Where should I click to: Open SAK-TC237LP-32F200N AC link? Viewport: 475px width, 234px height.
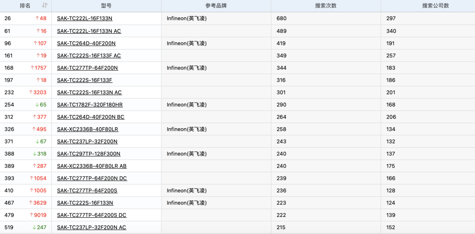coord(91,227)
